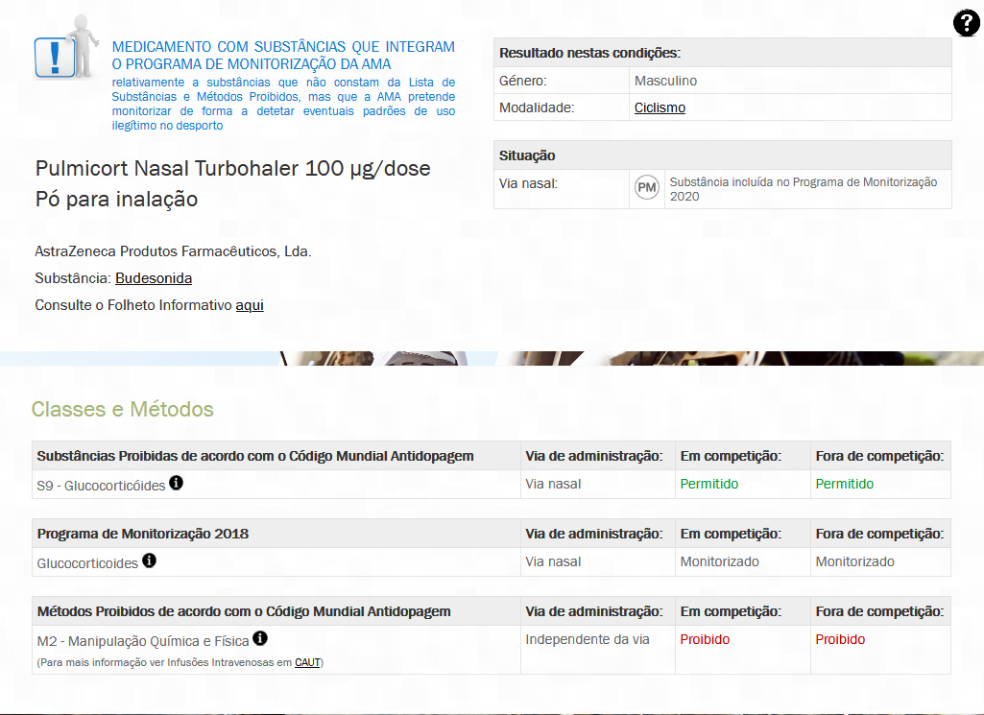Image resolution: width=984 pixels, height=715 pixels.
Task: Click 'Monitorizado' under Fora de competição
Action: pyautogui.click(x=854, y=562)
